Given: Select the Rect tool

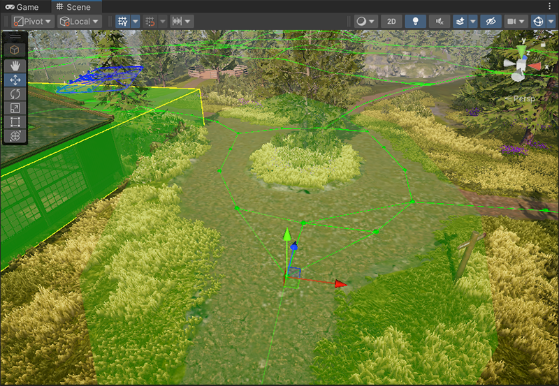Looking at the screenshot, I should [x=15, y=122].
